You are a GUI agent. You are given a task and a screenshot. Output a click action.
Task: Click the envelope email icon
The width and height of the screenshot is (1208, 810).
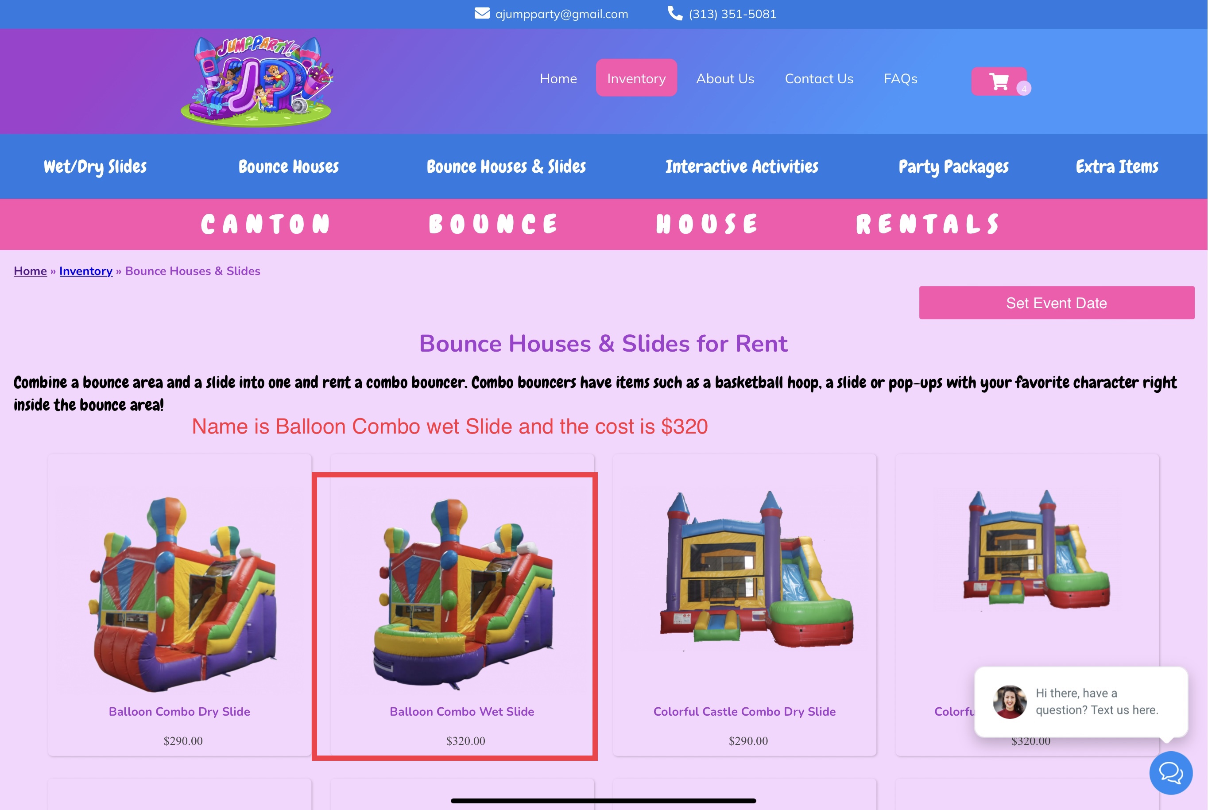click(x=482, y=13)
